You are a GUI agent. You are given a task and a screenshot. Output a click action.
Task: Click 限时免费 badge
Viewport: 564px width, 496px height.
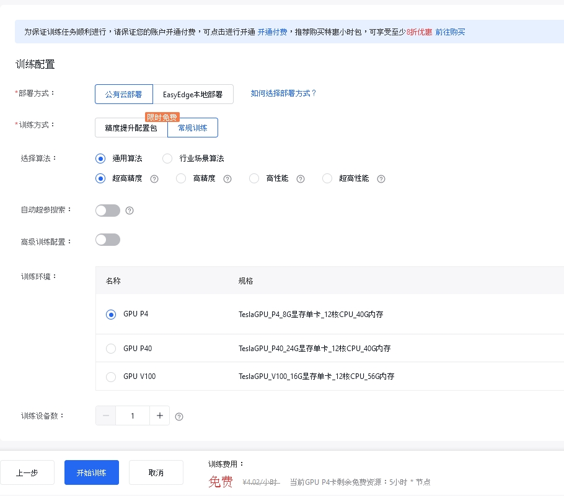tap(162, 117)
